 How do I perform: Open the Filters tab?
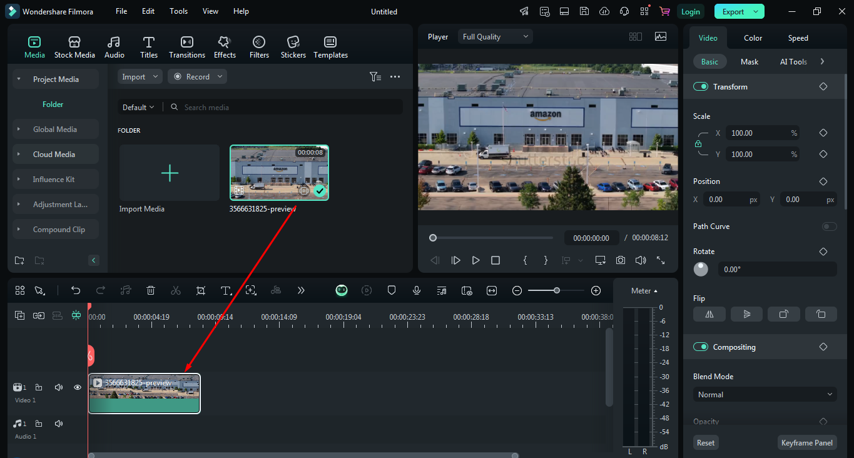click(x=259, y=47)
